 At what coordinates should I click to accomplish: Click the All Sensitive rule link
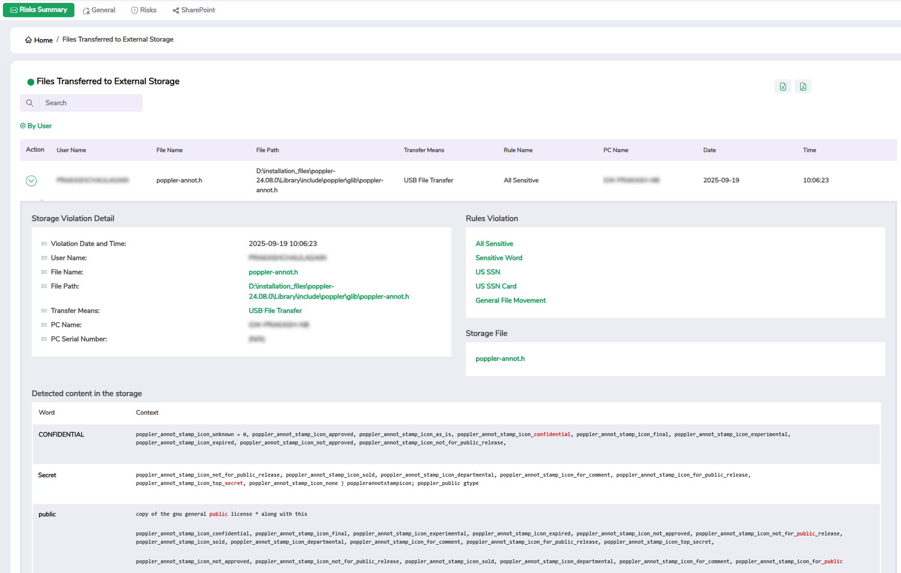pyautogui.click(x=494, y=243)
